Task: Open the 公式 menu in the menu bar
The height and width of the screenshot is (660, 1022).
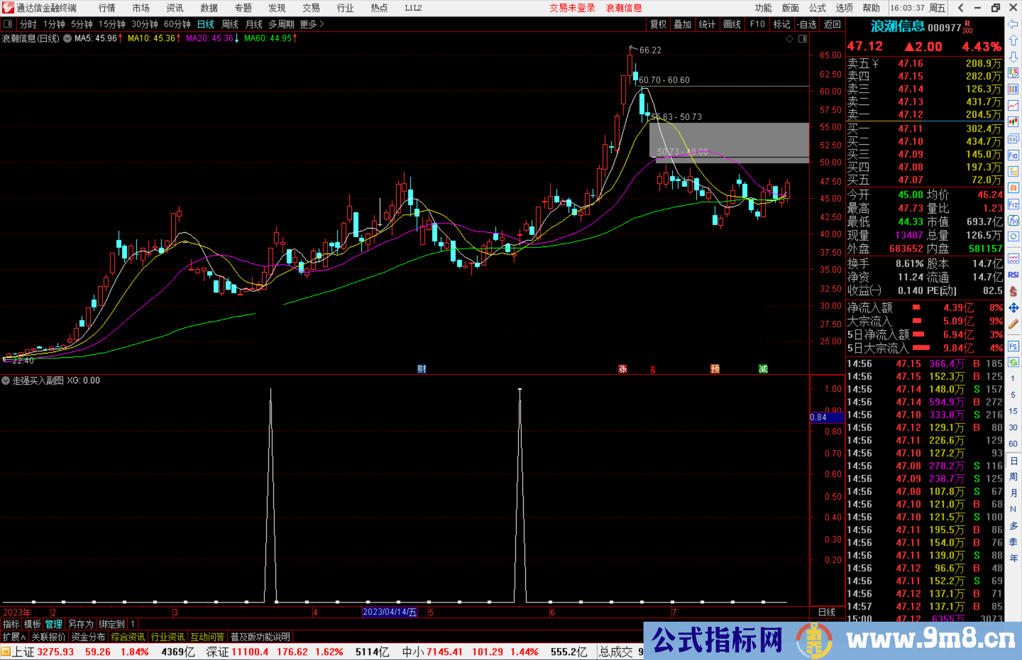Action: 816,8
